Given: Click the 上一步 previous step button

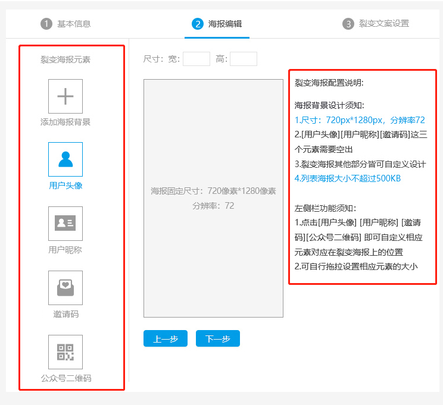Looking at the screenshot, I should coord(166,338).
